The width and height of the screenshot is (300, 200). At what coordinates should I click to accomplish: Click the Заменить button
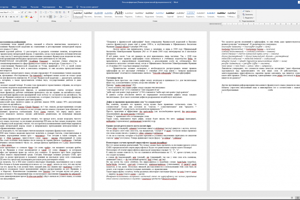248,14
